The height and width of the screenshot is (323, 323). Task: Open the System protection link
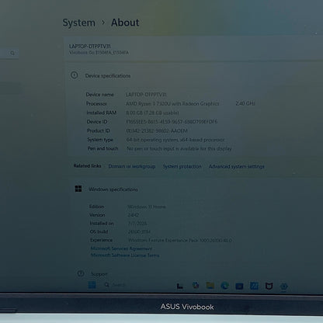(182, 166)
